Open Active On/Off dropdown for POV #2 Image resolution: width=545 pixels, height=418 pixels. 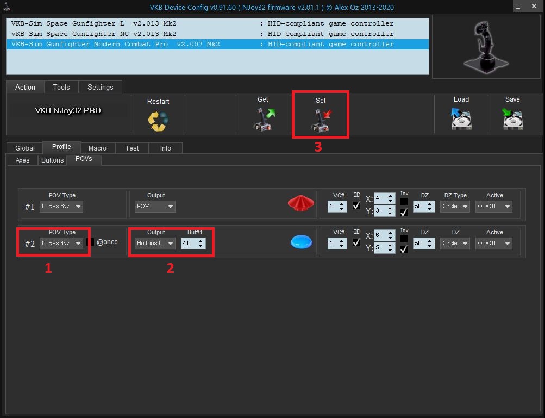point(494,243)
